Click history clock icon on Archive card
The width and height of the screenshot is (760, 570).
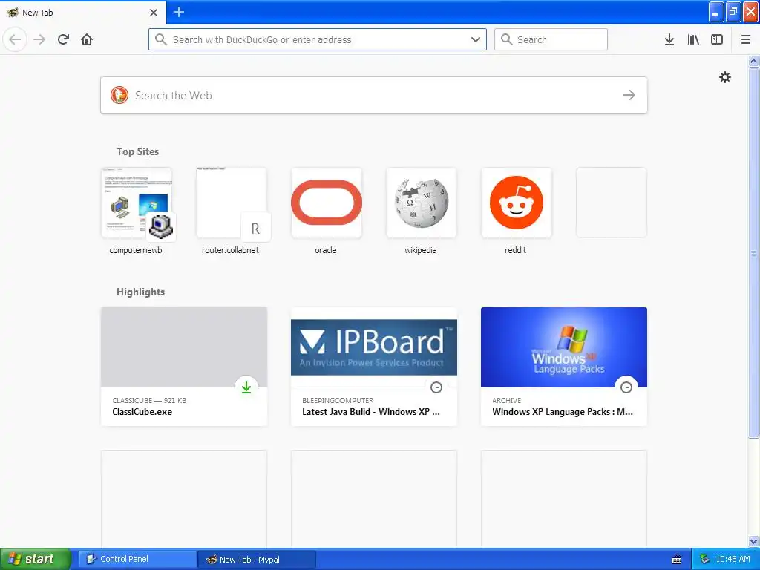626,387
